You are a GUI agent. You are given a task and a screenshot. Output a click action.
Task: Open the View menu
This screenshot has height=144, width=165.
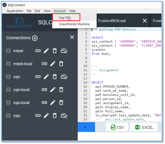[x=47, y=11]
